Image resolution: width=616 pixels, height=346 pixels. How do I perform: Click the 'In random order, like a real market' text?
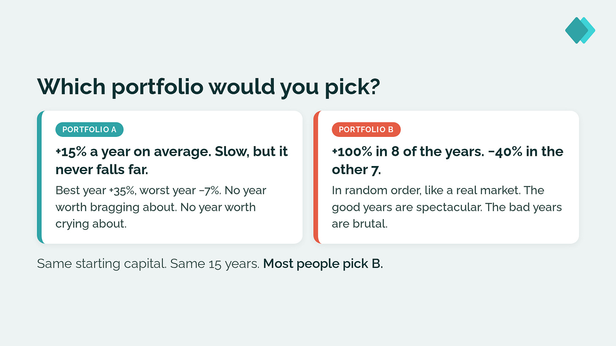(x=426, y=190)
